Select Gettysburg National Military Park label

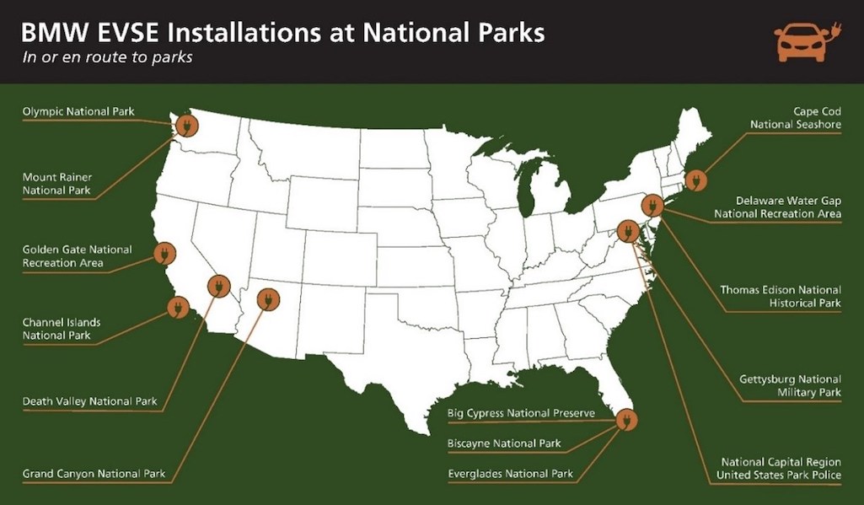[790, 386]
